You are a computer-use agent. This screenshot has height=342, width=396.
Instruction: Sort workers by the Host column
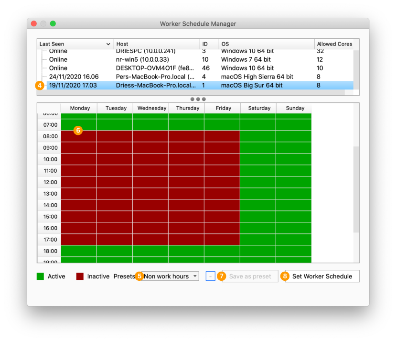pyautogui.click(x=157, y=44)
